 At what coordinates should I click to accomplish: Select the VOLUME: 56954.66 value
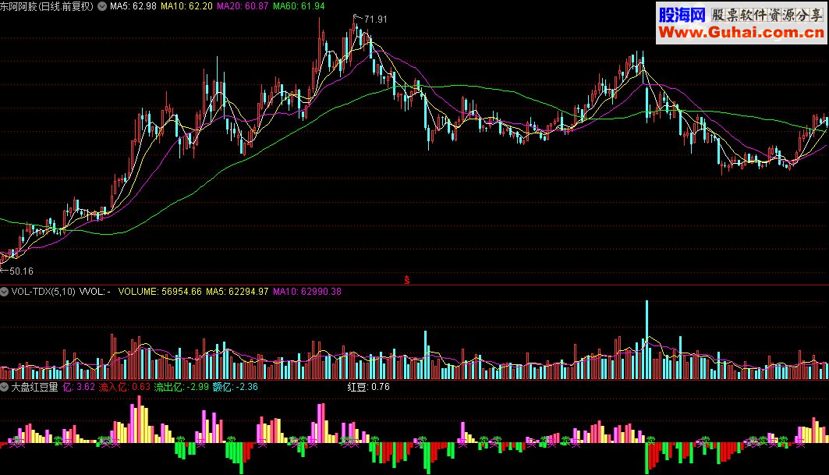160,292
